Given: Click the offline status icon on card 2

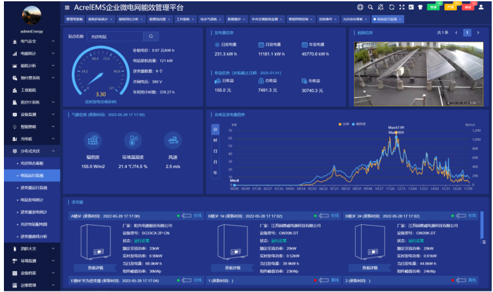Looking at the screenshot, I should point(461,280).
